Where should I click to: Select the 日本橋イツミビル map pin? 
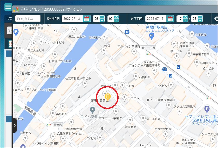point(55,55)
